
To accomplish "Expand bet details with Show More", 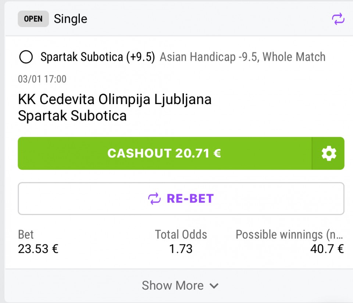I will (173, 285).
